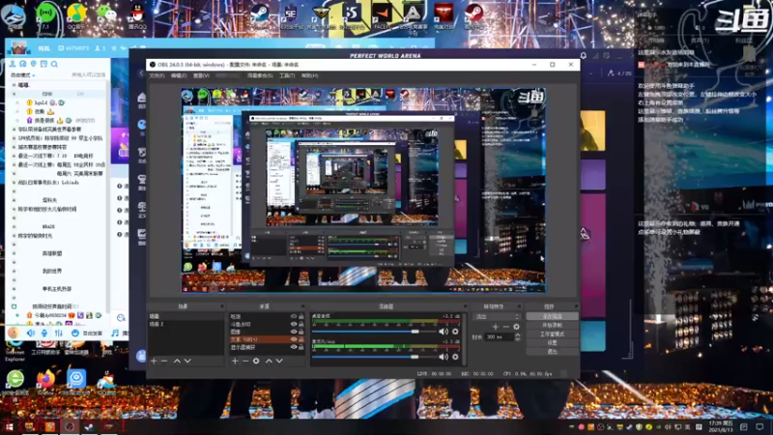Open Mic/Aux settings gear in mixer
Viewport: 773px width, 435px height.
(x=455, y=357)
